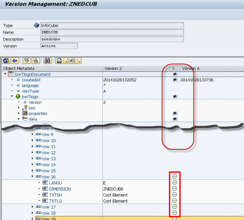Viewport: 244px width, 220px height.
Task: Open the dropdown arrow beside the layout icon
Action: pyautogui.click(x=79, y=61)
